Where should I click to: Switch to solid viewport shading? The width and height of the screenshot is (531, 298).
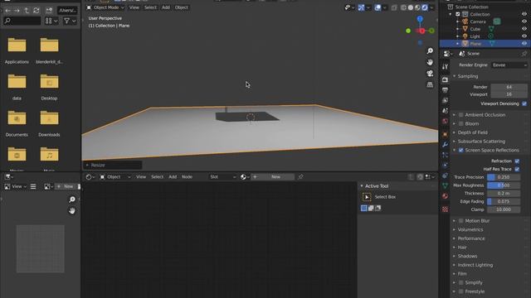[411, 7]
